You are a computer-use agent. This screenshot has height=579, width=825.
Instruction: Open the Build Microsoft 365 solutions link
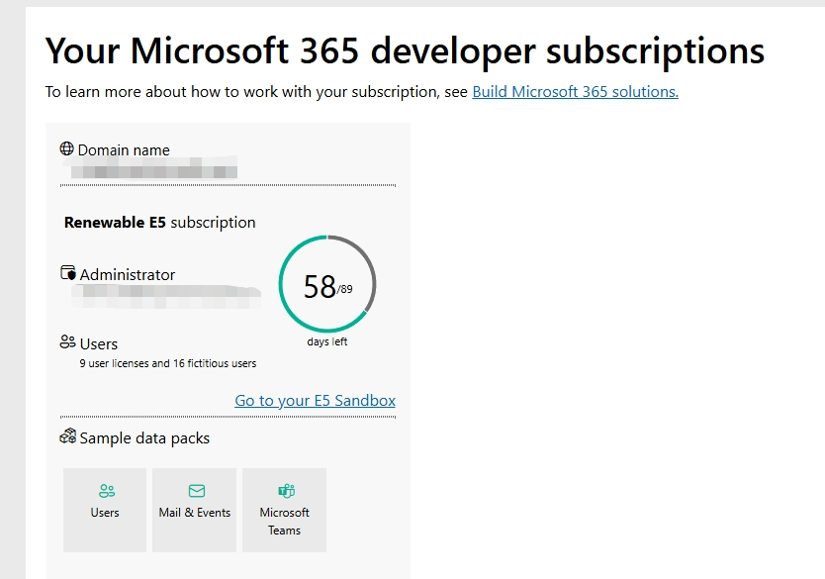(575, 92)
